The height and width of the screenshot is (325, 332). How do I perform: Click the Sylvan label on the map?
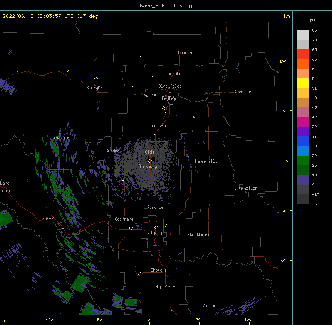[150, 95]
